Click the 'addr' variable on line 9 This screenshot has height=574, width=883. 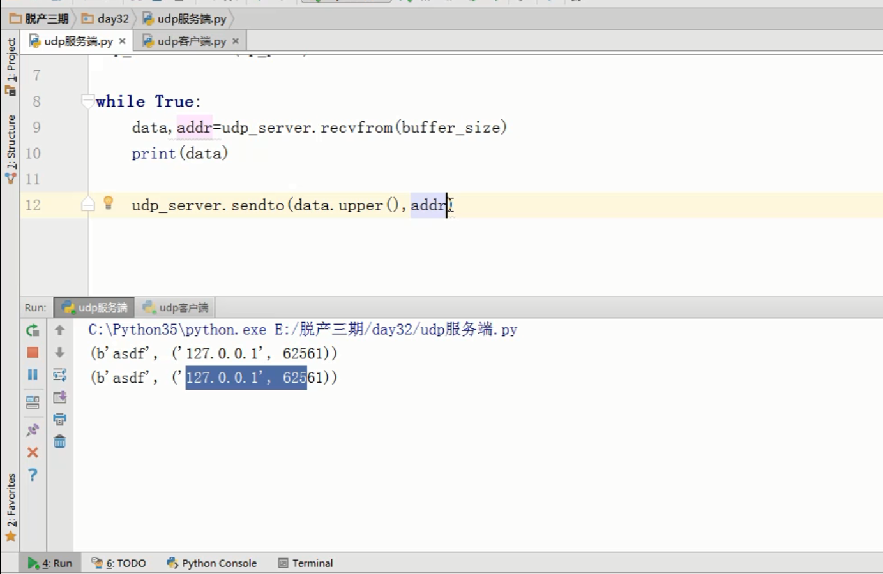(194, 128)
